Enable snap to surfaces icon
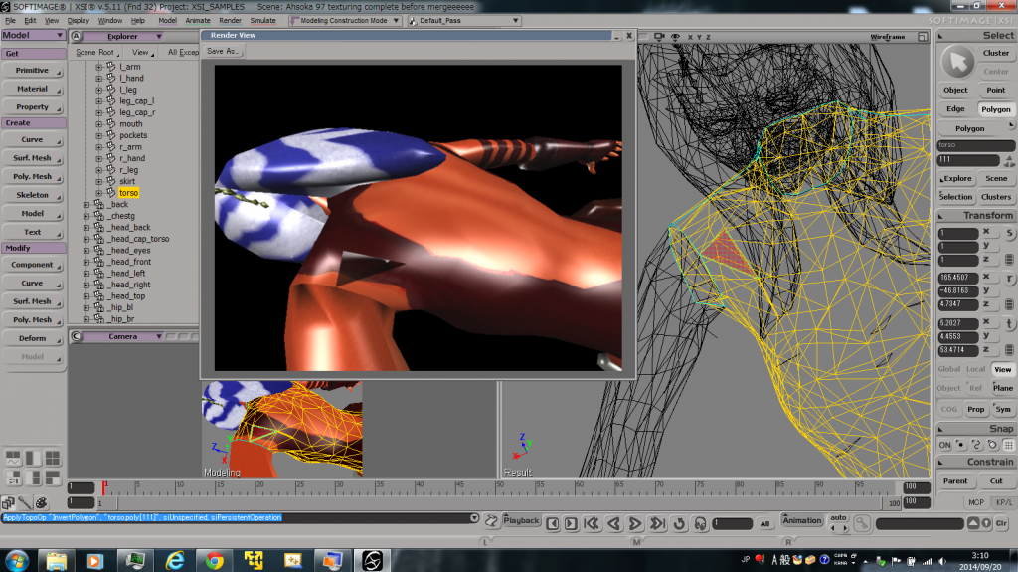1018x572 pixels. 992,445
